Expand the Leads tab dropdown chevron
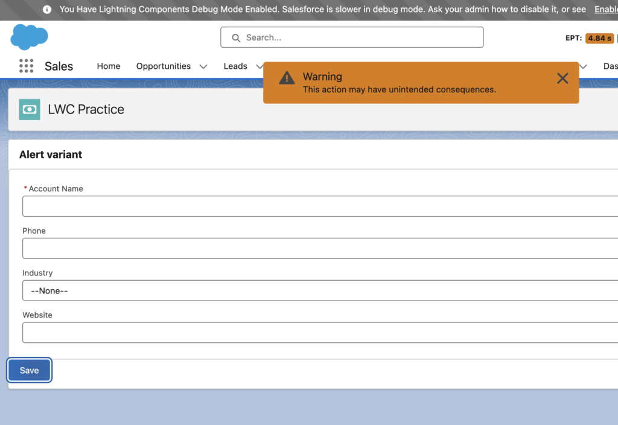Screen dimensions: 618x425 pyautogui.click(x=260, y=66)
